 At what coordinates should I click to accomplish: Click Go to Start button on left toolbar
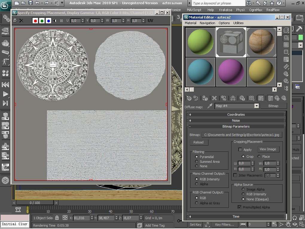5,85
